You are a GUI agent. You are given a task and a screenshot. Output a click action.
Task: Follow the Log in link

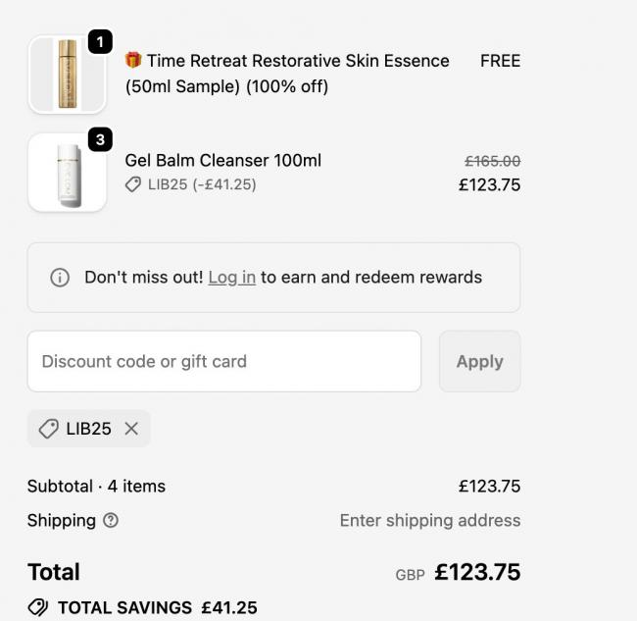click(x=231, y=278)
